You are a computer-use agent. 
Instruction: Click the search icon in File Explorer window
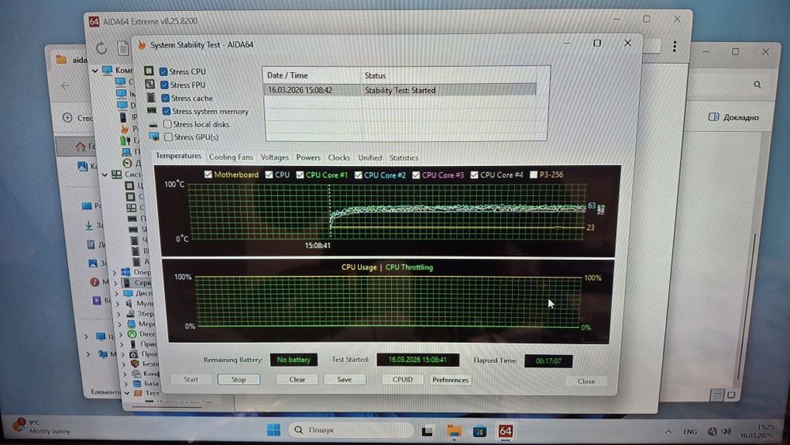pyautogui.click(x=758, y=85)
